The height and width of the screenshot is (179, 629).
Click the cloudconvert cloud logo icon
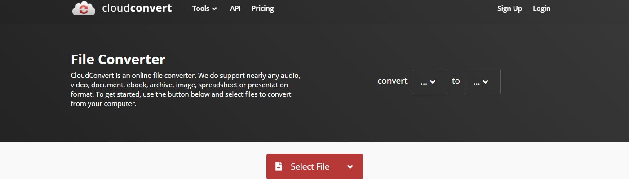pos(84,9)
